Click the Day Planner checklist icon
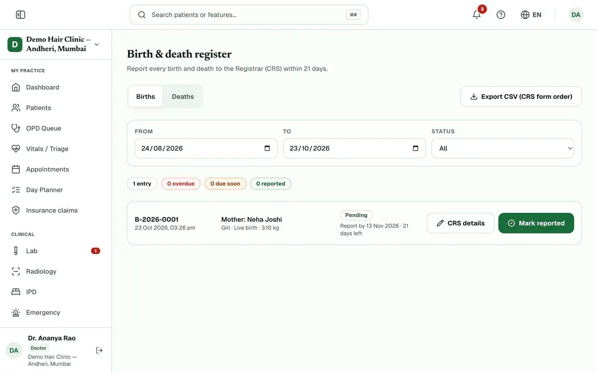The width and height of the screenshot is (597, 373). click(x=16, y=190)
